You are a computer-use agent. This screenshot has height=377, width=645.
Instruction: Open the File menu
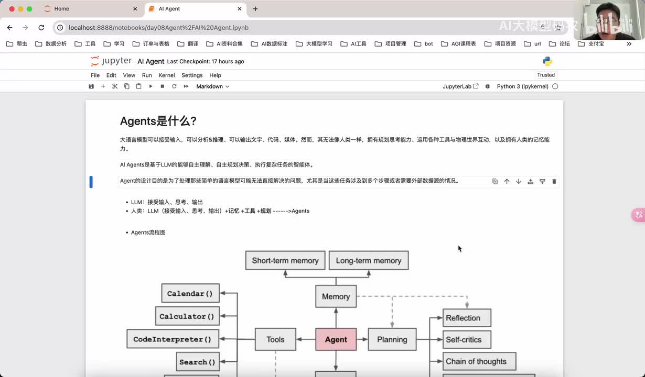tap(95, 75)
